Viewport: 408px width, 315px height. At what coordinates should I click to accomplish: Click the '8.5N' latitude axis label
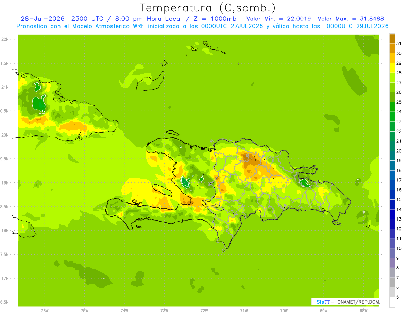click(5, 207)
